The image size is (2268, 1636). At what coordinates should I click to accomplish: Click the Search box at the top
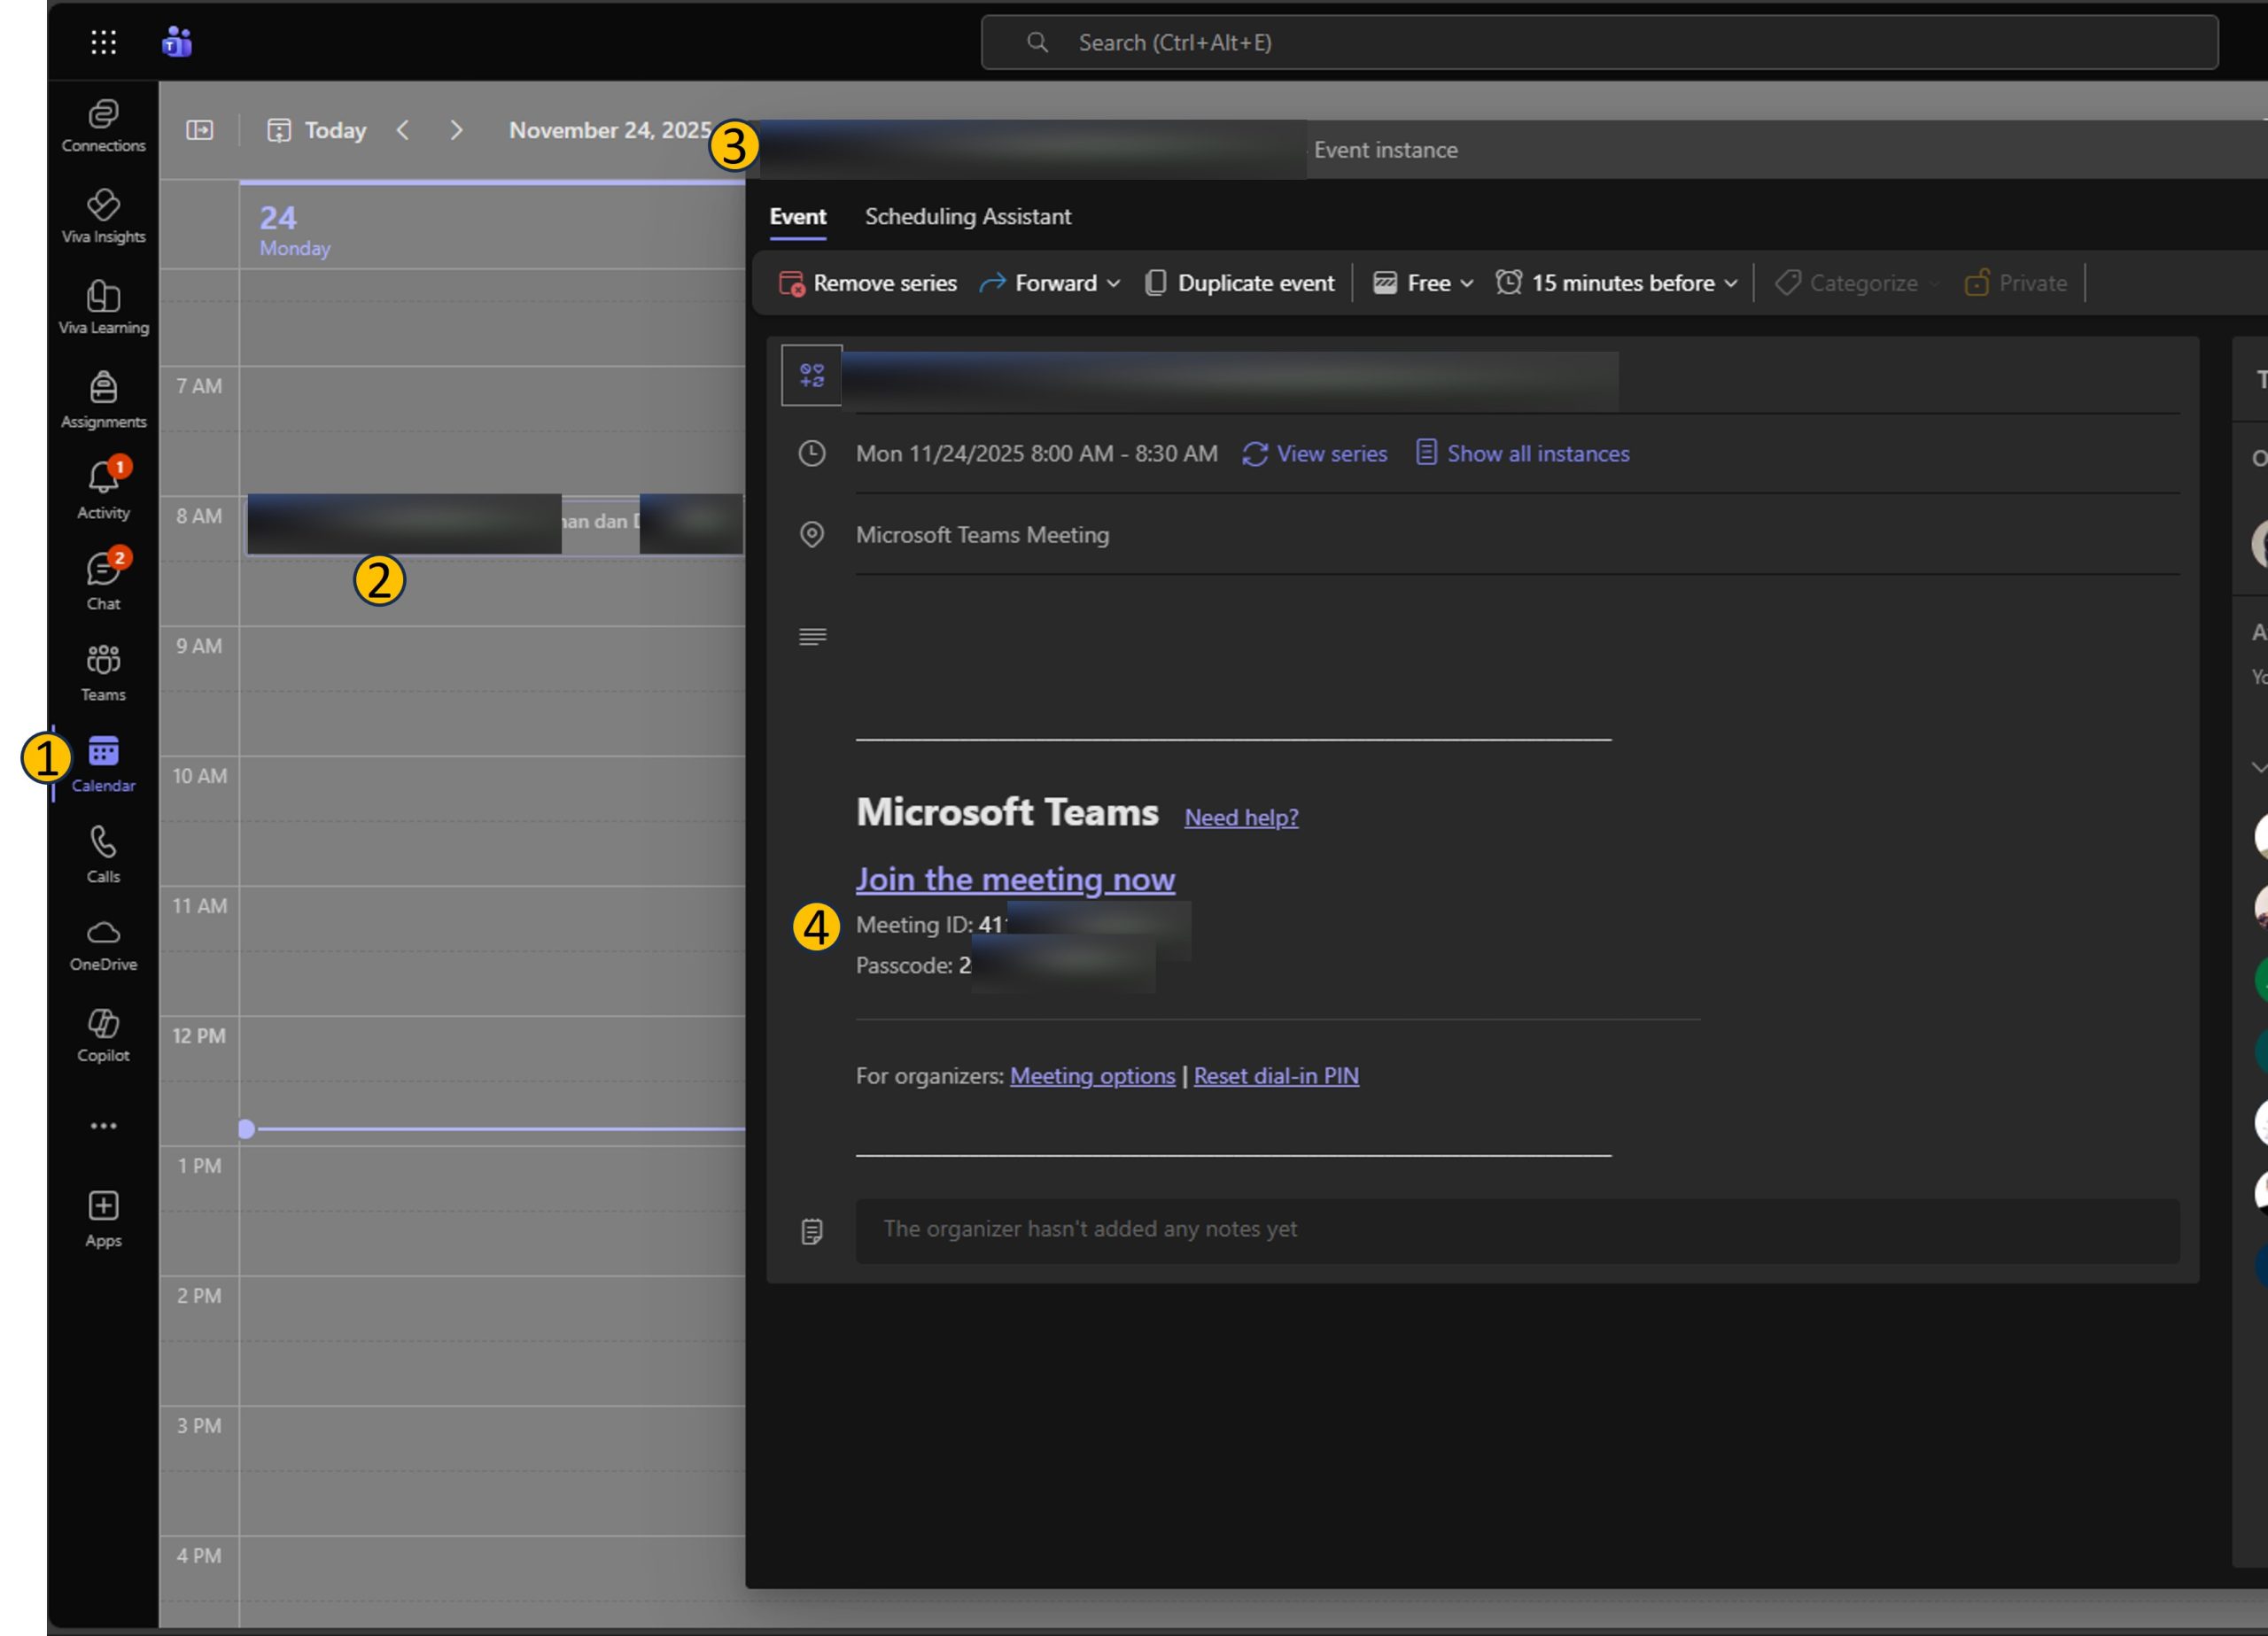click(x=1598, y=43)
